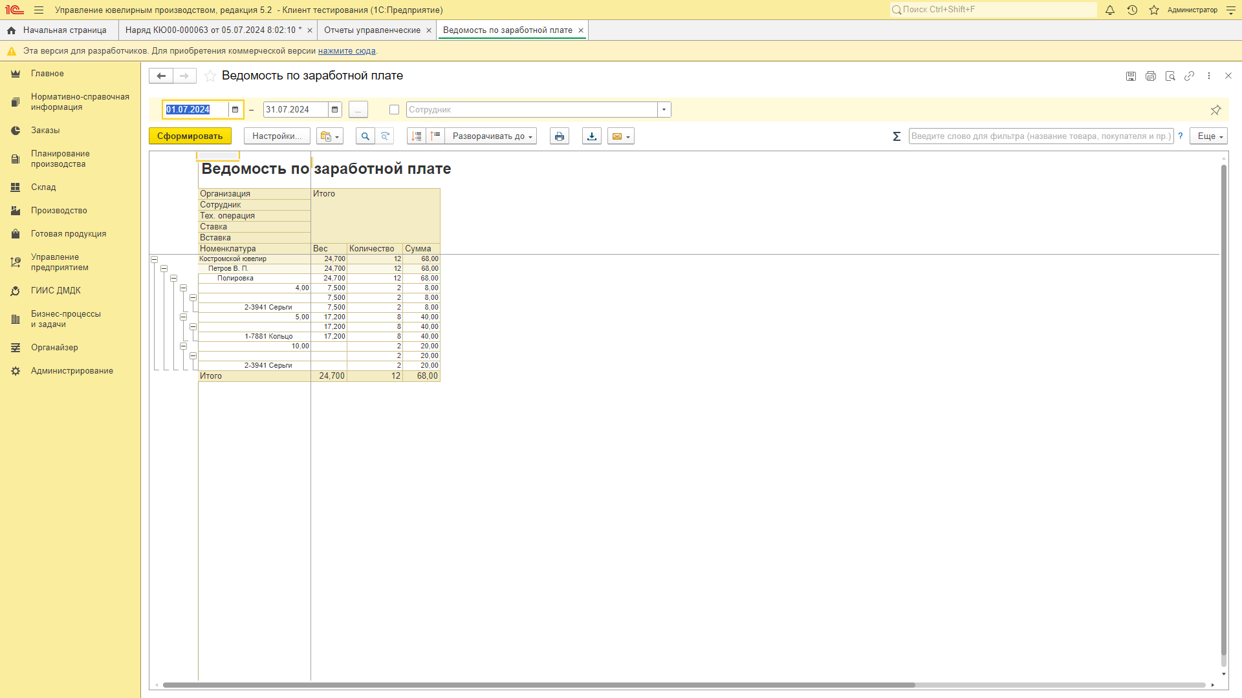Print the report with the printer icon

[x=560, y=136]
